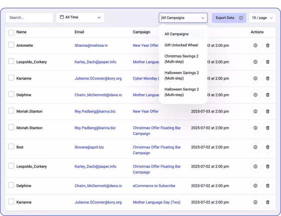Open info for Antonette's row
281x216 pixels.
[x=255, y=45]
